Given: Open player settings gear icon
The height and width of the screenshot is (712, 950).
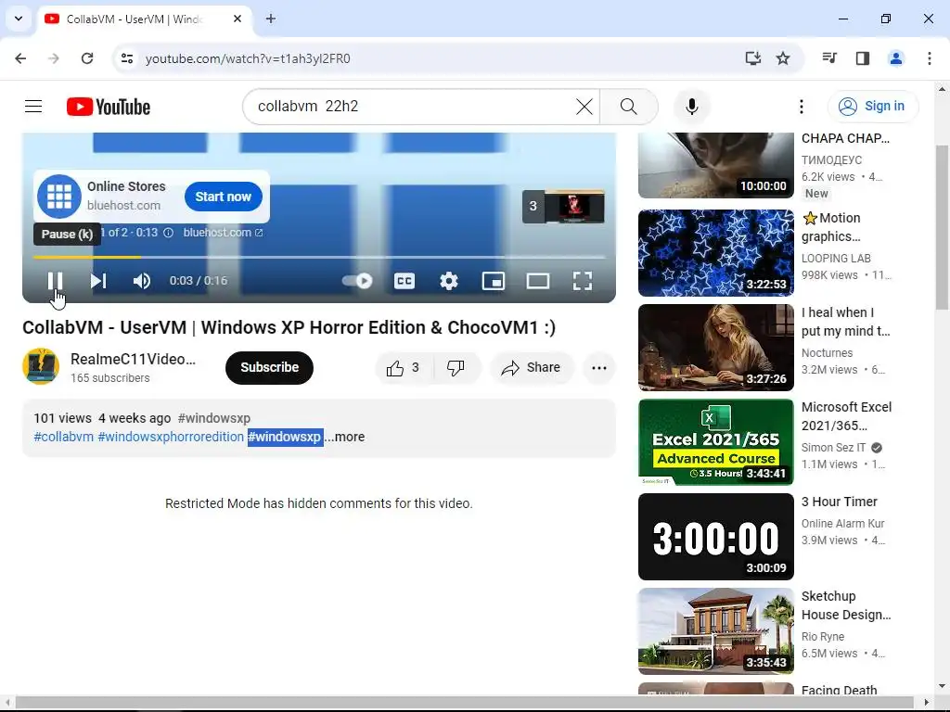Looking at the screenshot, I should 448,281.
